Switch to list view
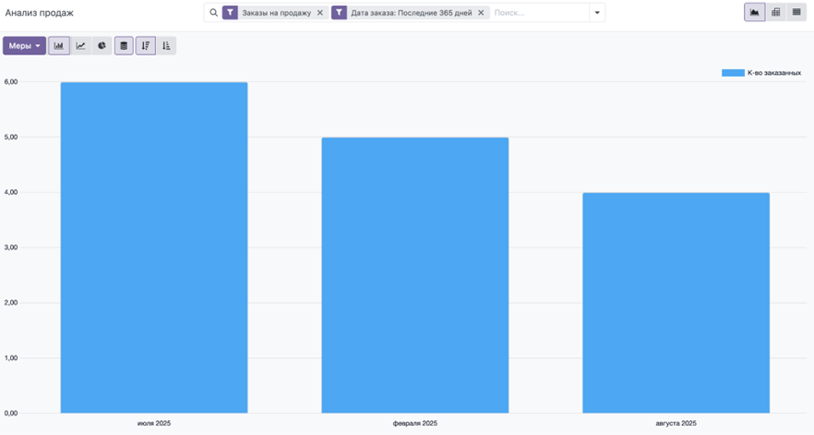814x435 pixels. (x=796, y=13)
